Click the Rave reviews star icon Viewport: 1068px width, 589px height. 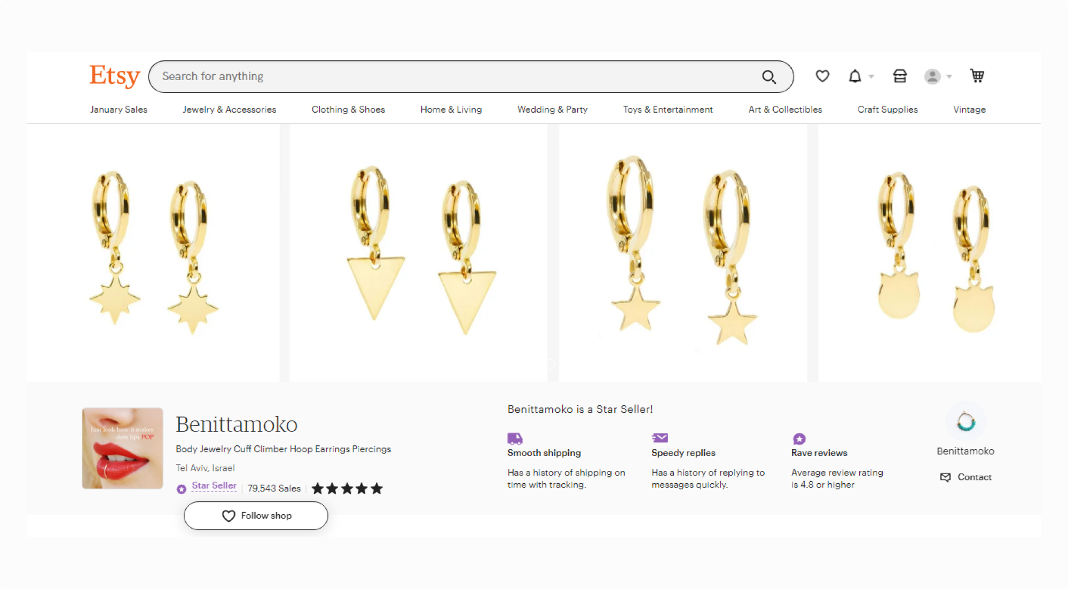[799, 439]
